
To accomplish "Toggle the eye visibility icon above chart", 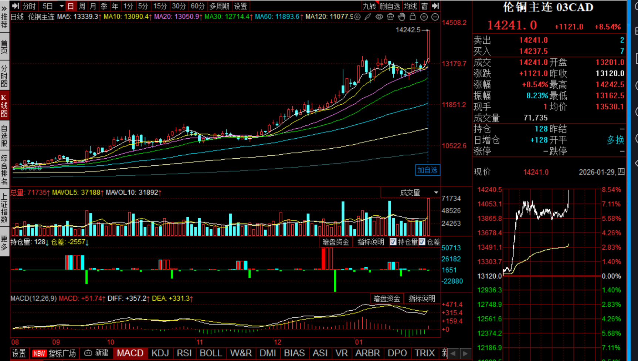I will click(379, 17).
